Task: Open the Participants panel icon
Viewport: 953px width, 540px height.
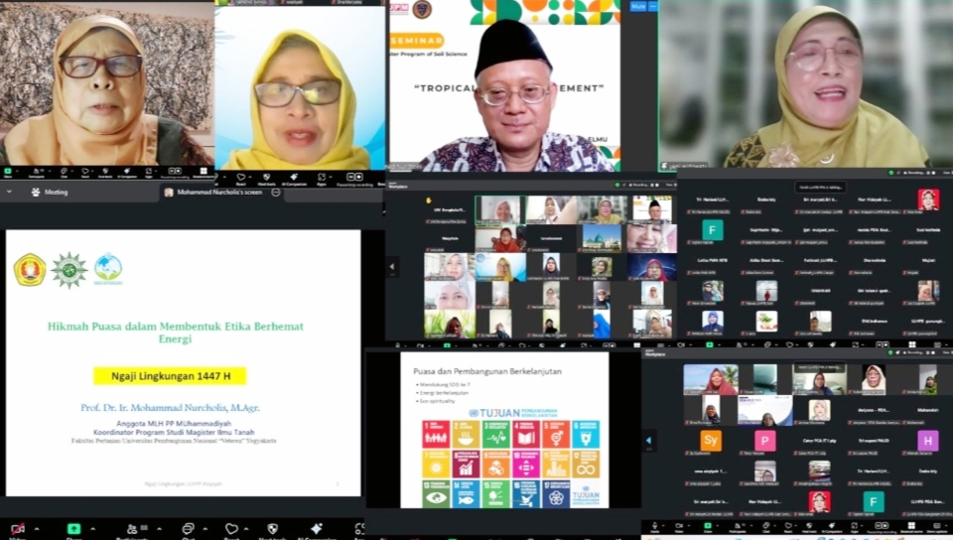Action: point(130,529)
